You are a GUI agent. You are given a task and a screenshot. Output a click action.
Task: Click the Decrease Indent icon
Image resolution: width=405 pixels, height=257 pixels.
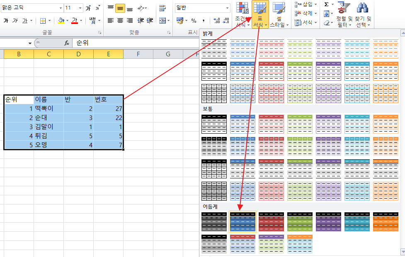click(x=141, y=21)
